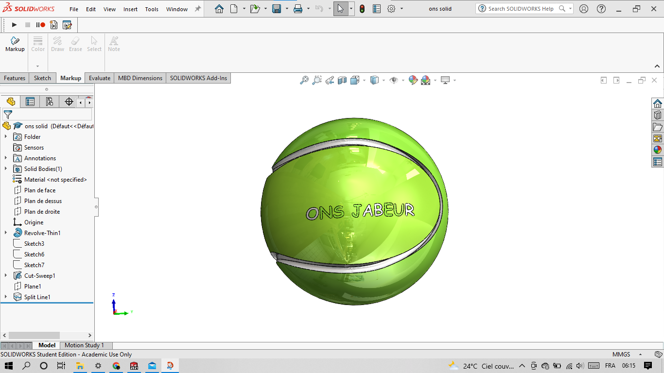Viewport: 664px width, 373px height.
Task: Activate the Zoom to Area icon
Action: point(317,80)
